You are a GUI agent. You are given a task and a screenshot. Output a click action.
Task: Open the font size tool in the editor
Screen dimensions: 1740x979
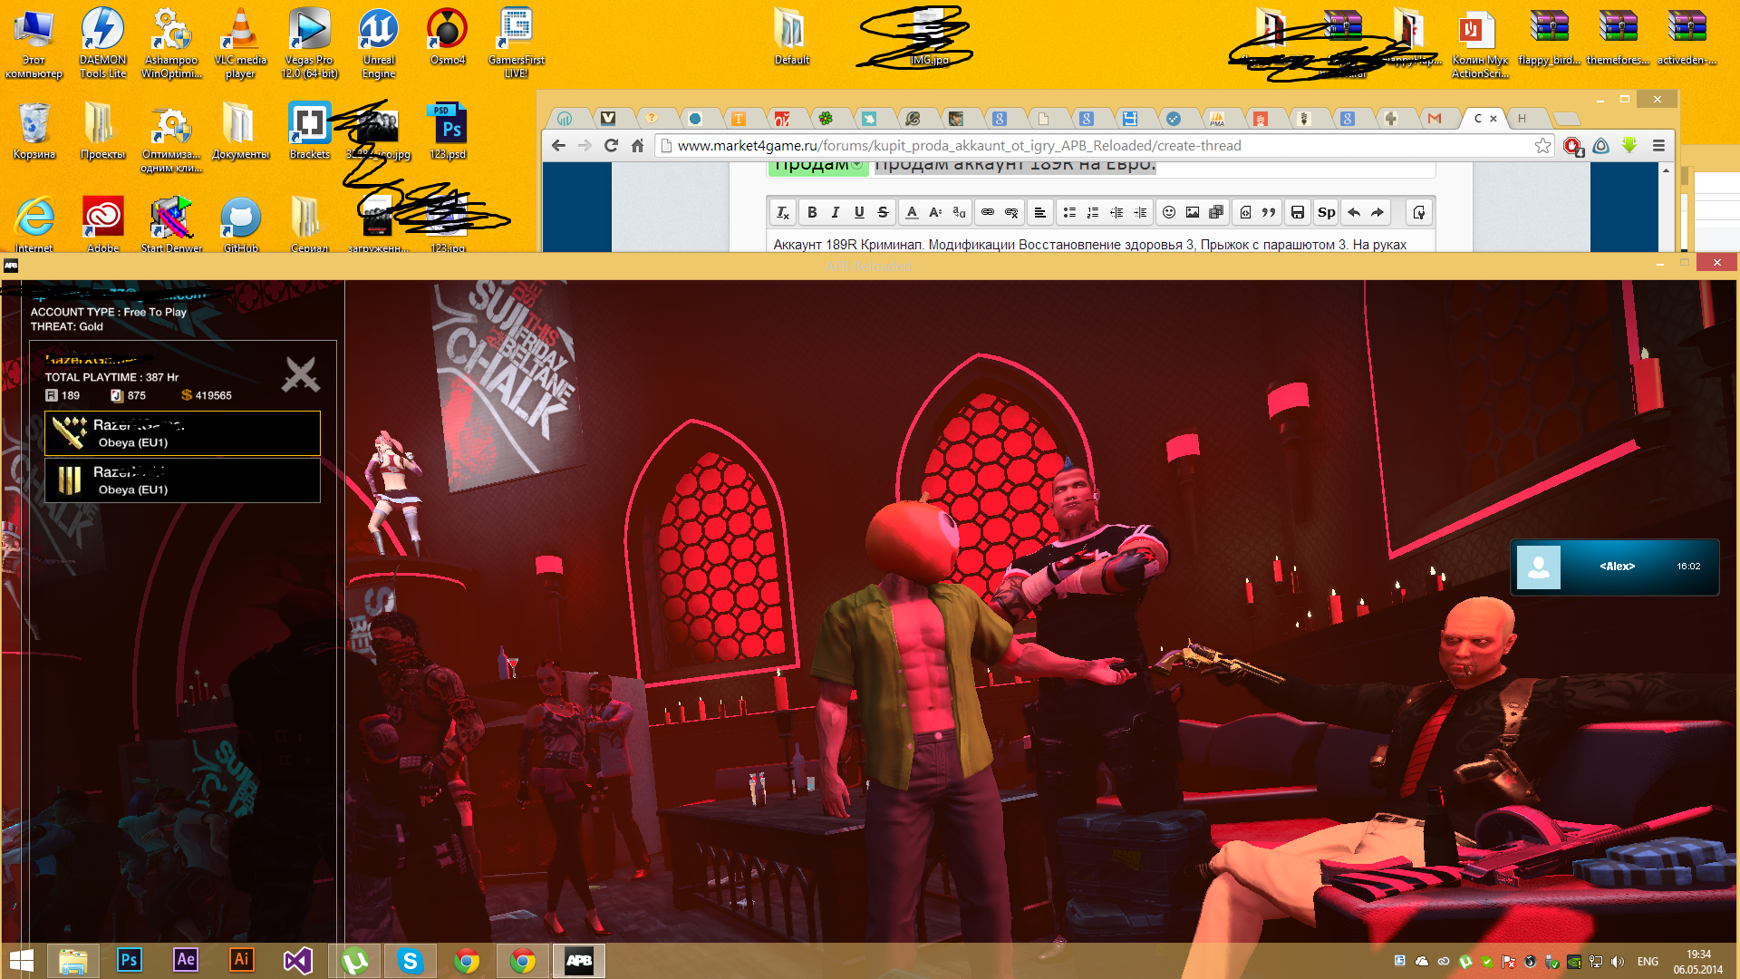pos(935,212)
